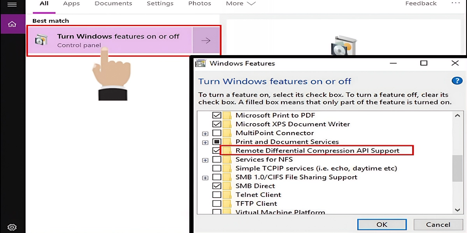This screenshot has width=467, height=233.
Task: Check the Simple TCPIP services box
Action: (217, 169)
